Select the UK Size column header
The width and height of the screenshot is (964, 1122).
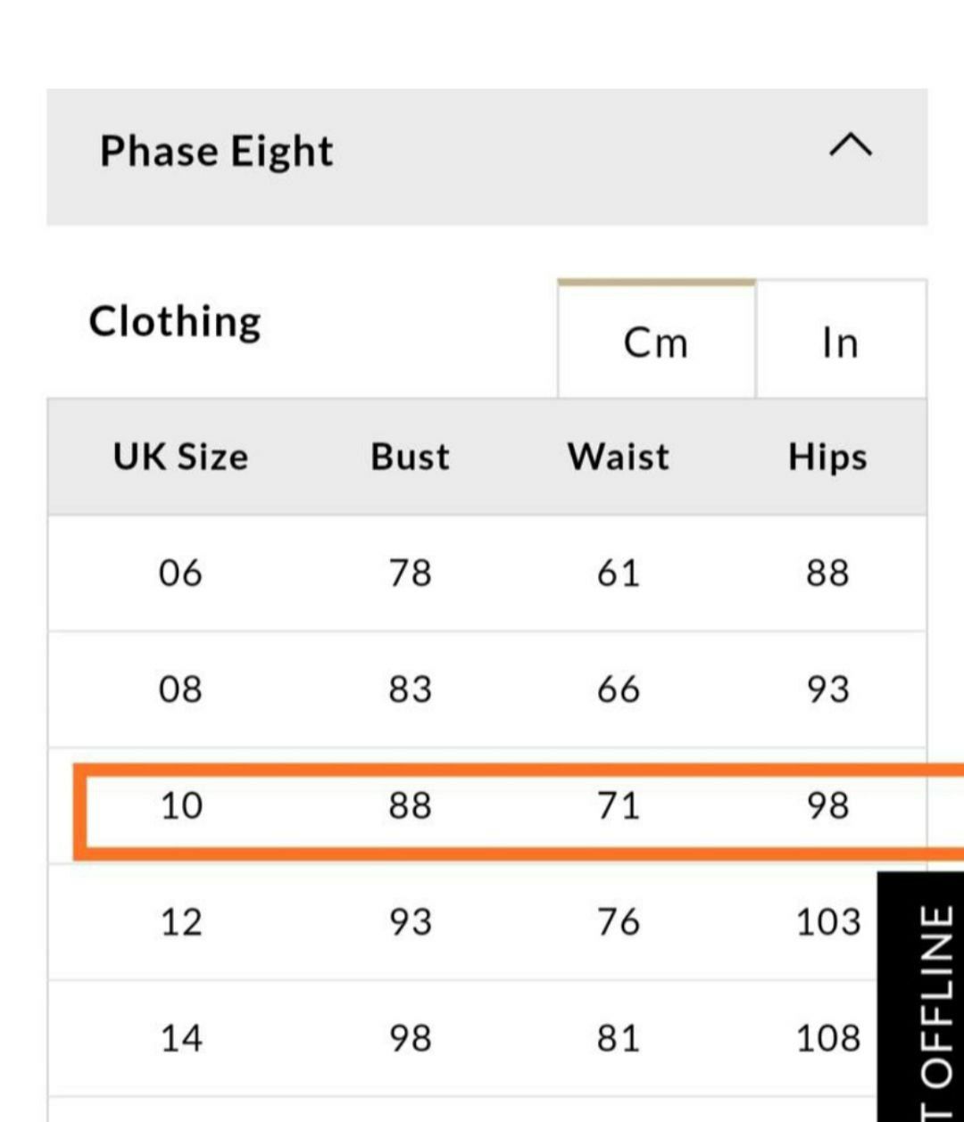(180, 457)
